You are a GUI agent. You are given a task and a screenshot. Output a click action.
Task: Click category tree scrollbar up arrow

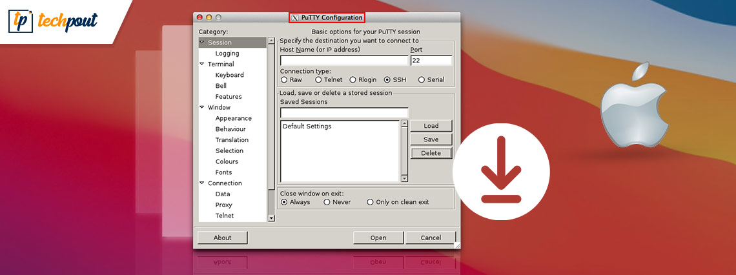271,41
